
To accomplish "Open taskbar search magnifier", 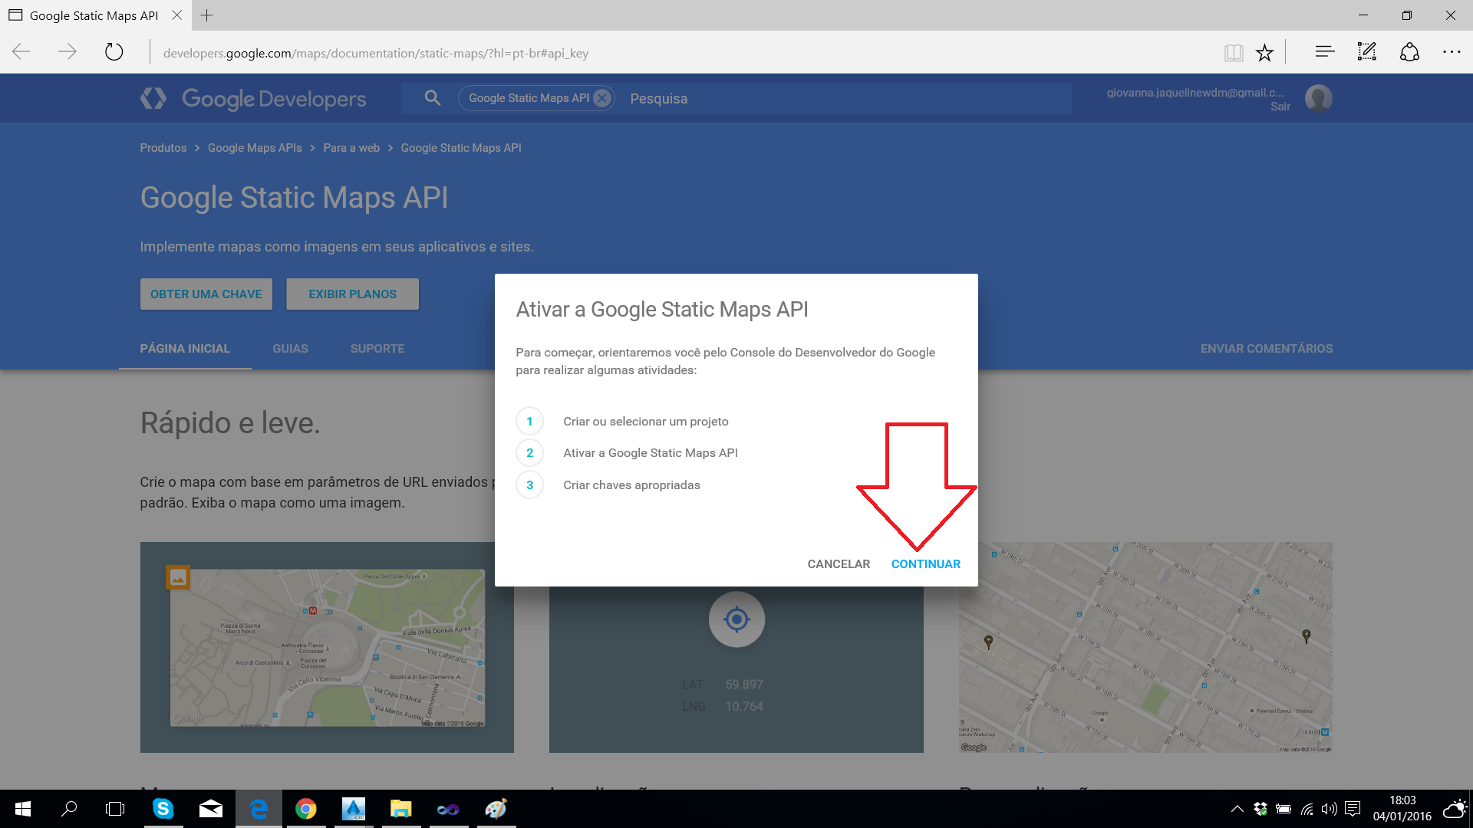I will pos(69,809).
